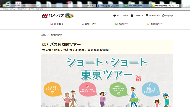Screen dimensions: 190x107
Task: Click the orange 1〜2時間 speech bubble
Action: click(x=53, y=89)
